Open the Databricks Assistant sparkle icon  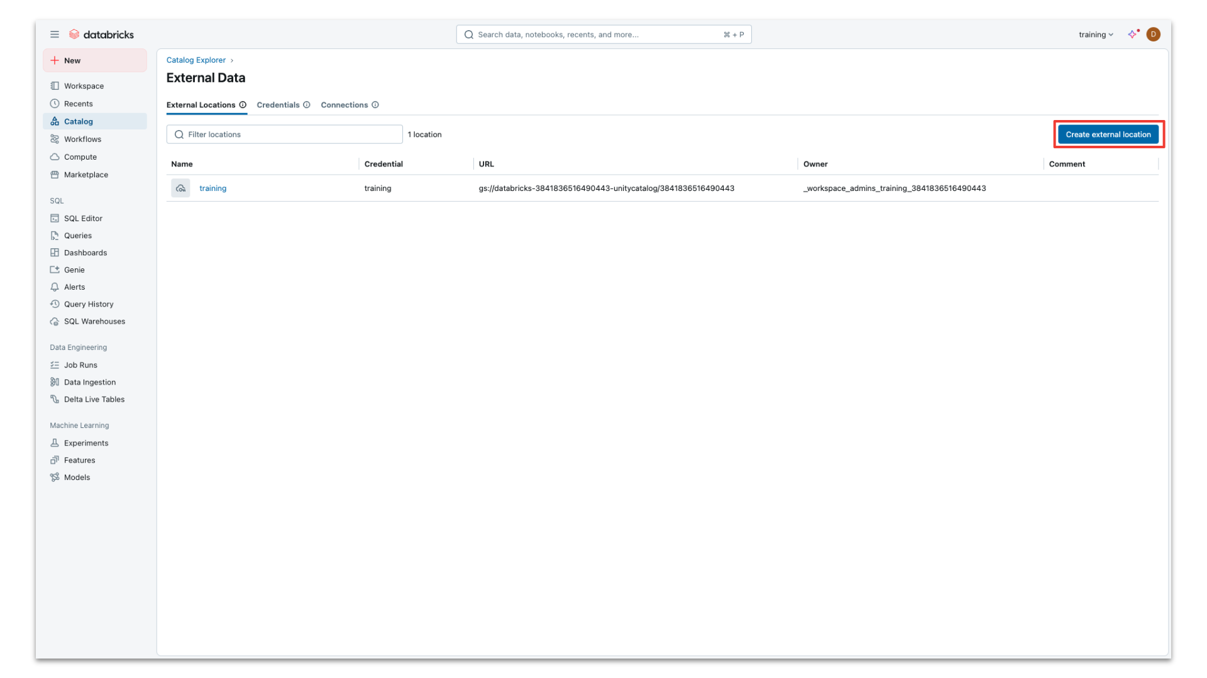point(1132,35)
